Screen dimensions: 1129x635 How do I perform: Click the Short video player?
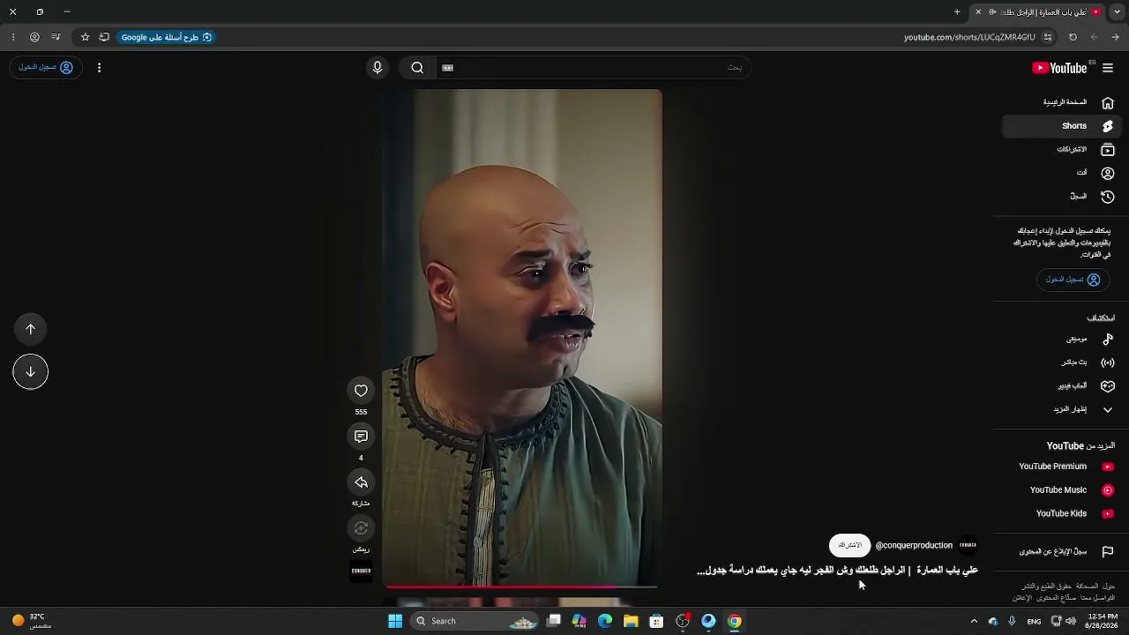tap(522, 337)
